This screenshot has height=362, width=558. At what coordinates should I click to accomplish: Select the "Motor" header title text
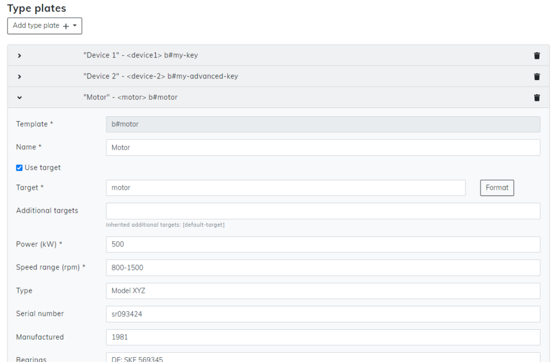130,97
